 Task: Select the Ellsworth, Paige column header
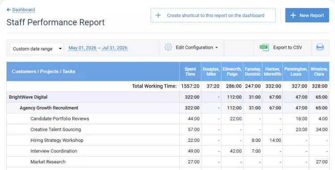(x=232, y=72)
